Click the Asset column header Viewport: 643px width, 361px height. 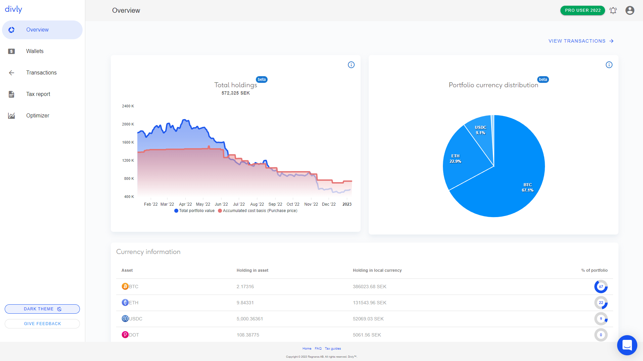coord(127,270)
